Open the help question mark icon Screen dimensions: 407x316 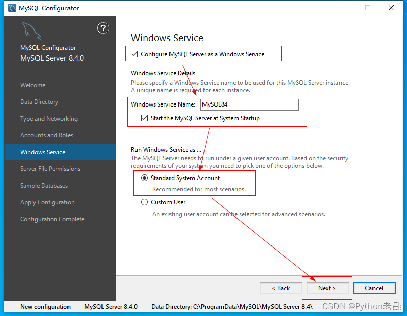(x=103, y=28)
